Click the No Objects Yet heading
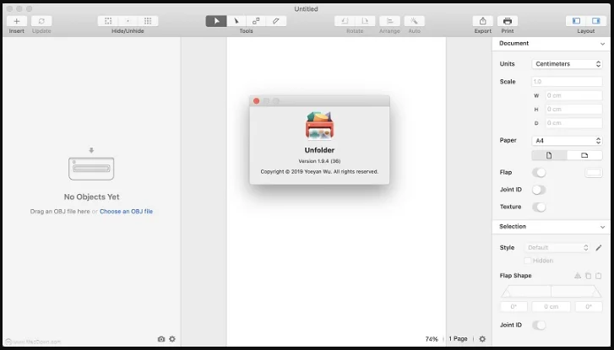 91,197
